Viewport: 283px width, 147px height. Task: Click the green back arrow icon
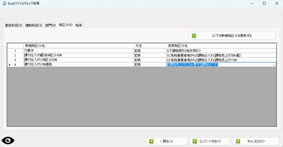point(151,141)
